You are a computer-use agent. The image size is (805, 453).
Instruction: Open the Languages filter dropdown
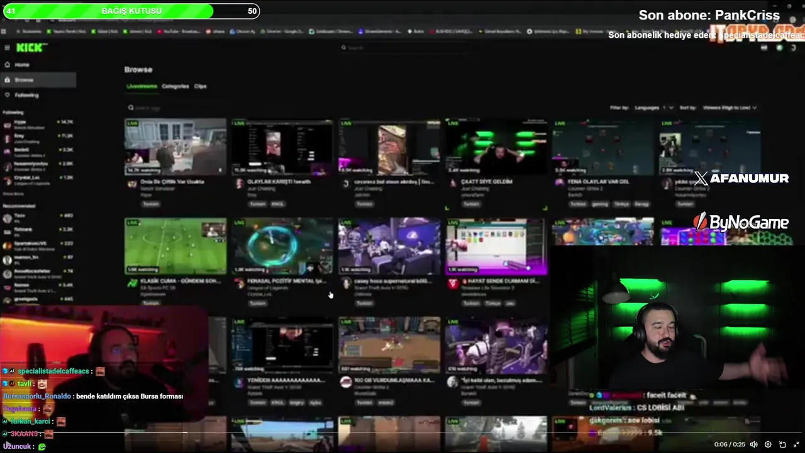pyautogui.click(x=654, y=108)
